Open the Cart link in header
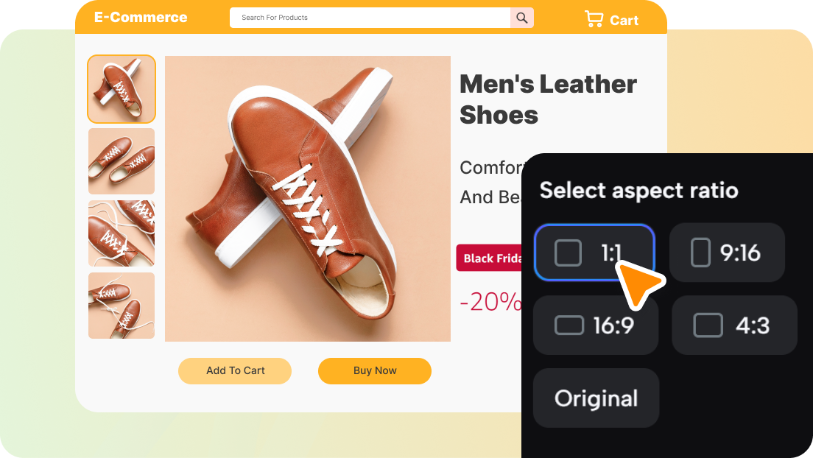 (612, 20)
